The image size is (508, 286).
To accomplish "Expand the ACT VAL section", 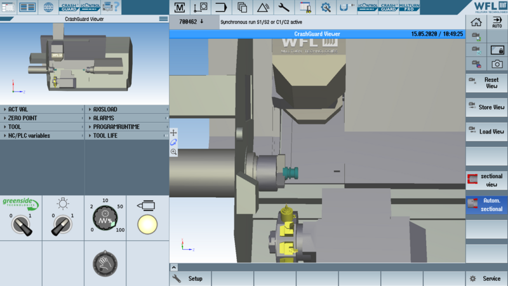I will point(42,109).
